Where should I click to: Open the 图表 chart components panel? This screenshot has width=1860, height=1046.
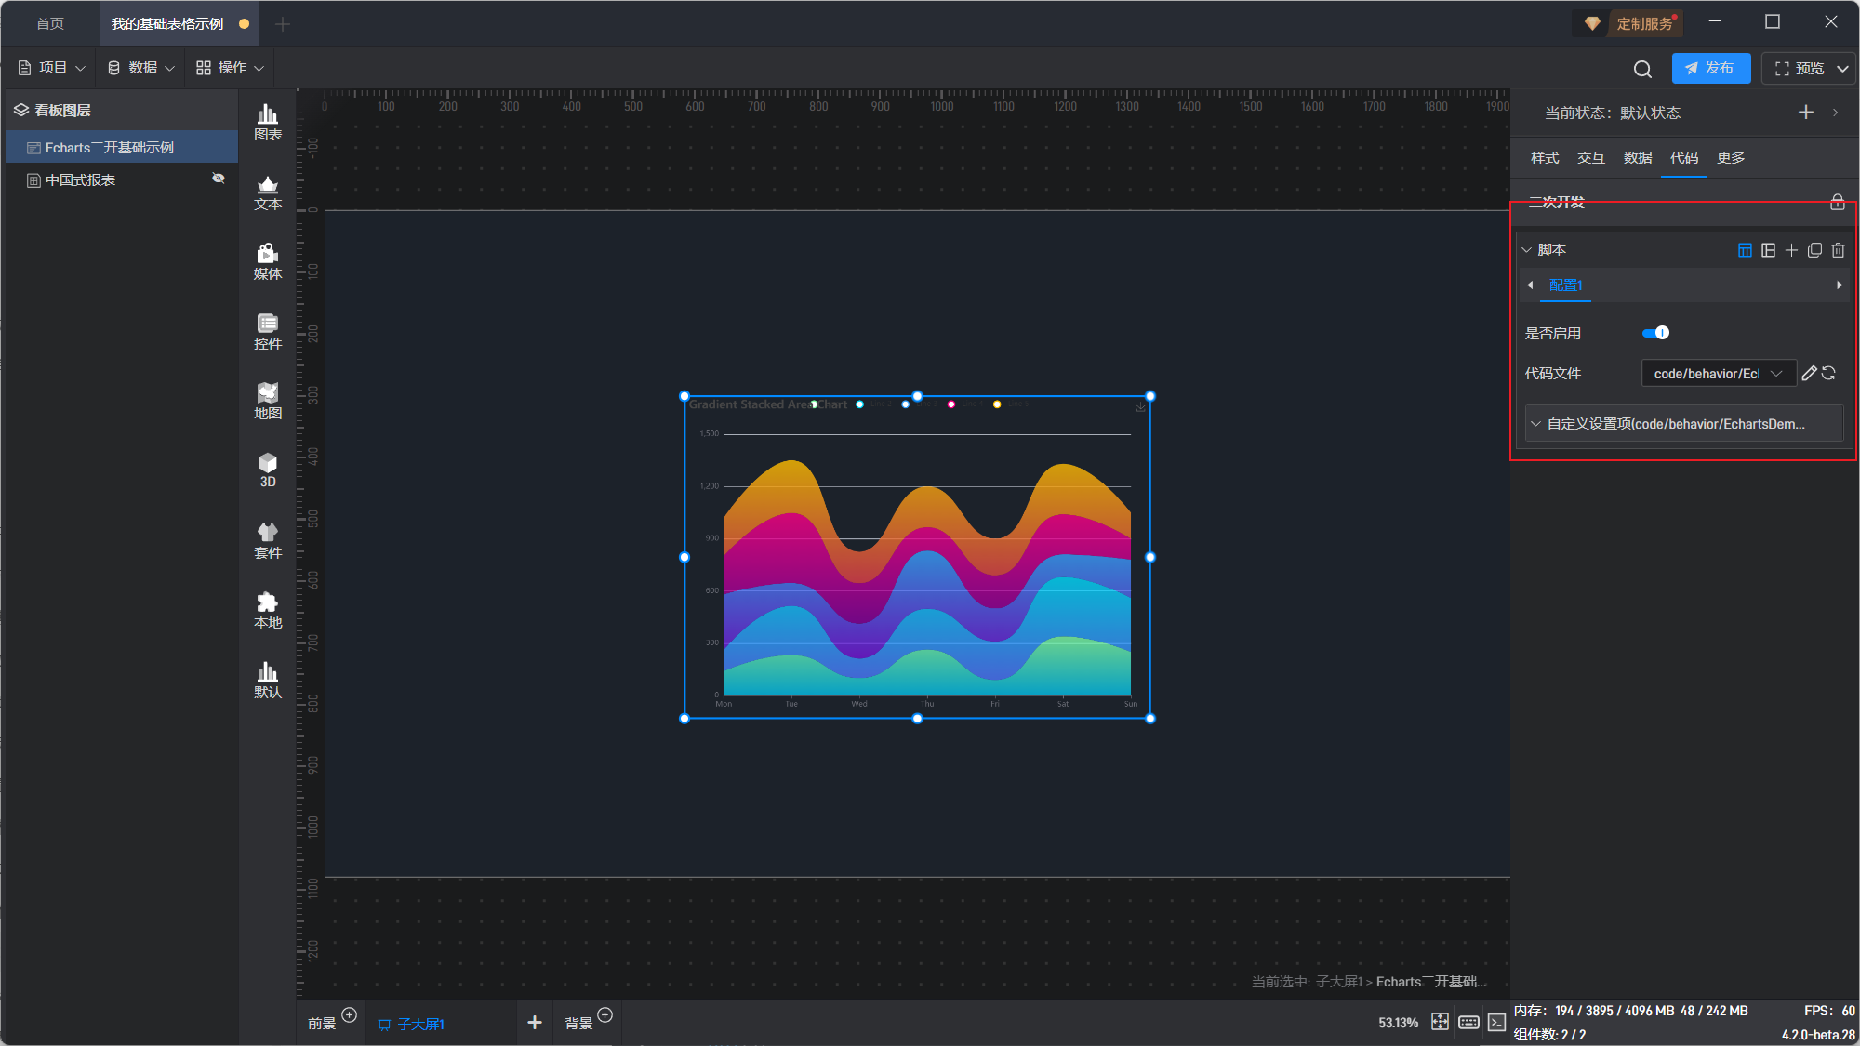(268, 122)
